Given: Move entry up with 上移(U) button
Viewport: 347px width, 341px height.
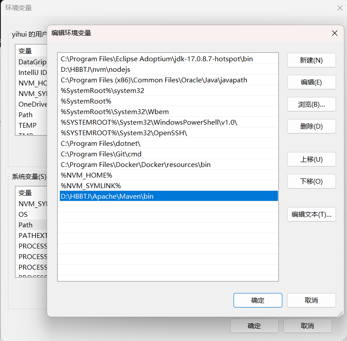Looking at the screenshot, I should 311,159.
